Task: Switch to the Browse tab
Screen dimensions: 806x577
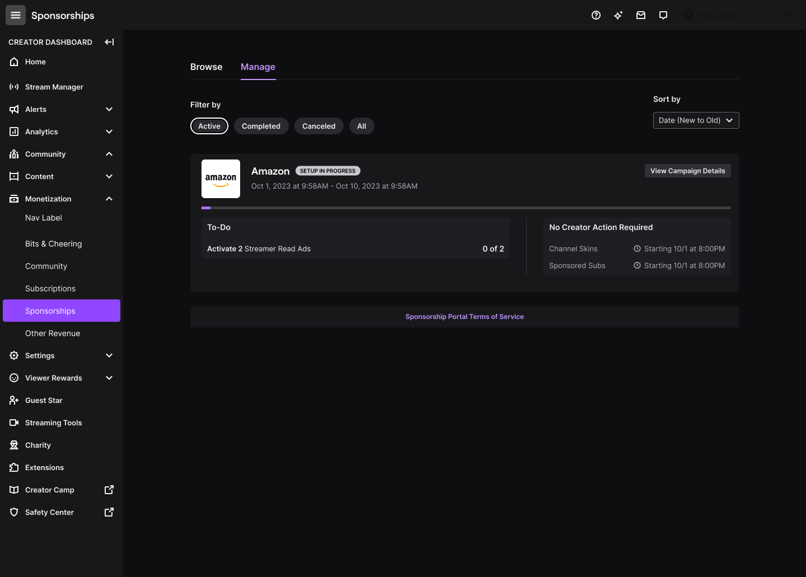Action: click(206, 67)
